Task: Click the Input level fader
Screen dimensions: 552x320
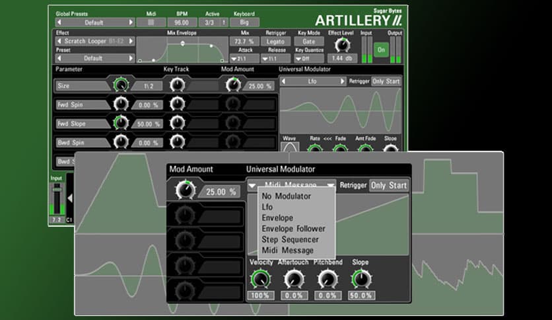Action: [57, 190]
